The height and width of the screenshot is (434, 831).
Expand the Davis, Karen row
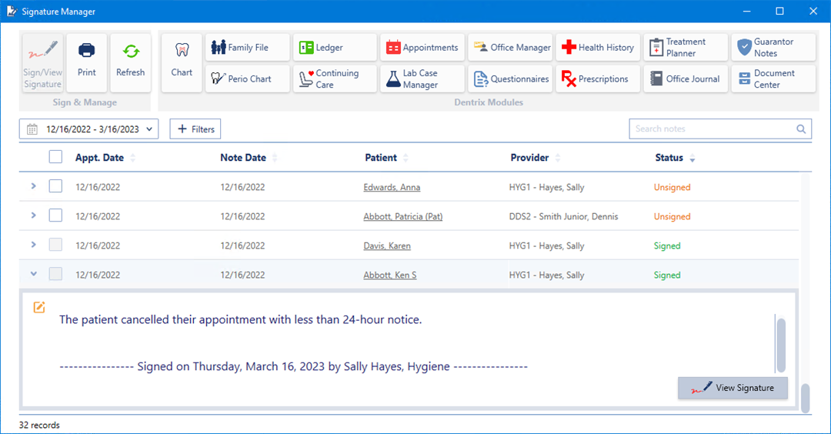coord(33,245)
